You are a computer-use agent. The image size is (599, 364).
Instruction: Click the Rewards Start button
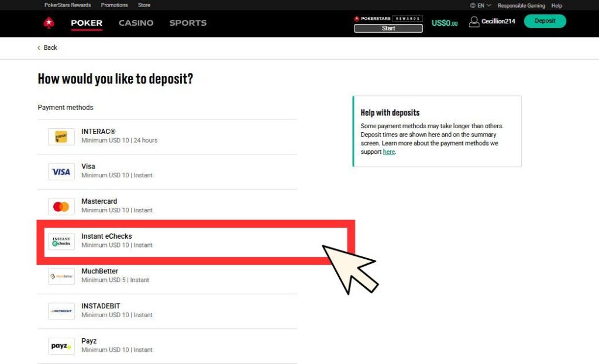point(388,28)
